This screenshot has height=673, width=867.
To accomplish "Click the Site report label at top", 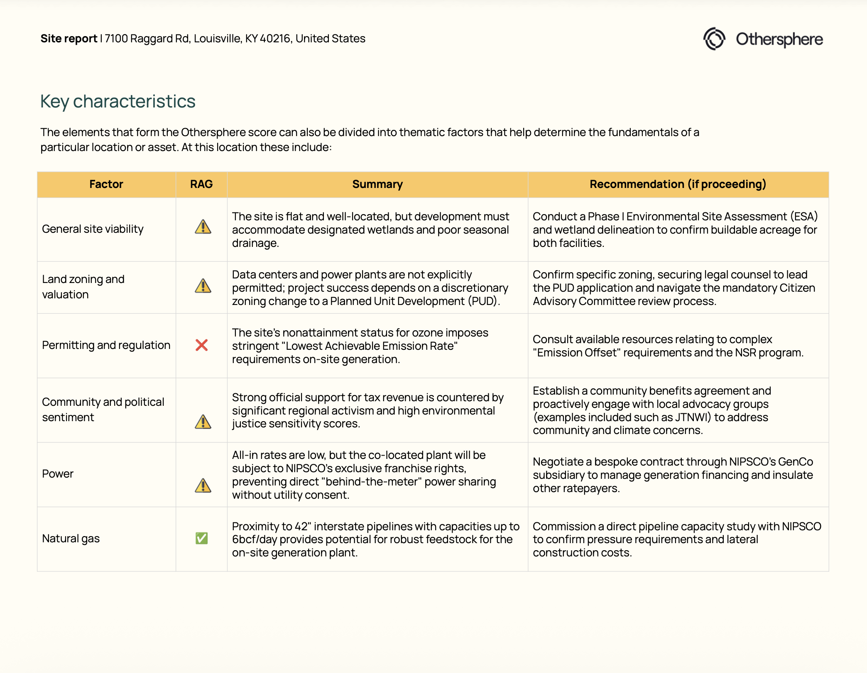I will [x=69, y=39].
